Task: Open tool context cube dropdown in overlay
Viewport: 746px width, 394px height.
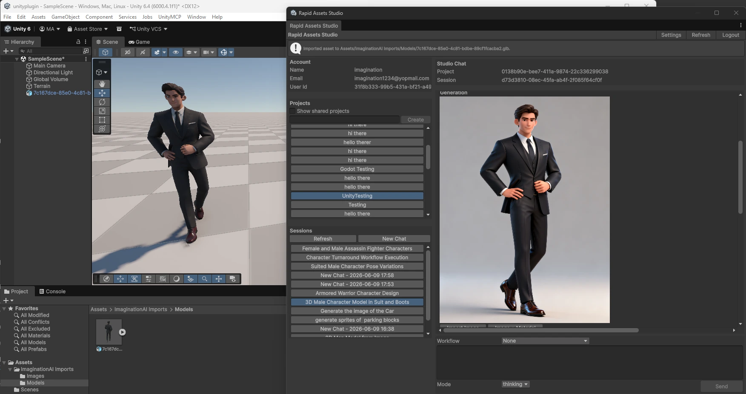Action: pyautogui.click(x=102, y=72)
